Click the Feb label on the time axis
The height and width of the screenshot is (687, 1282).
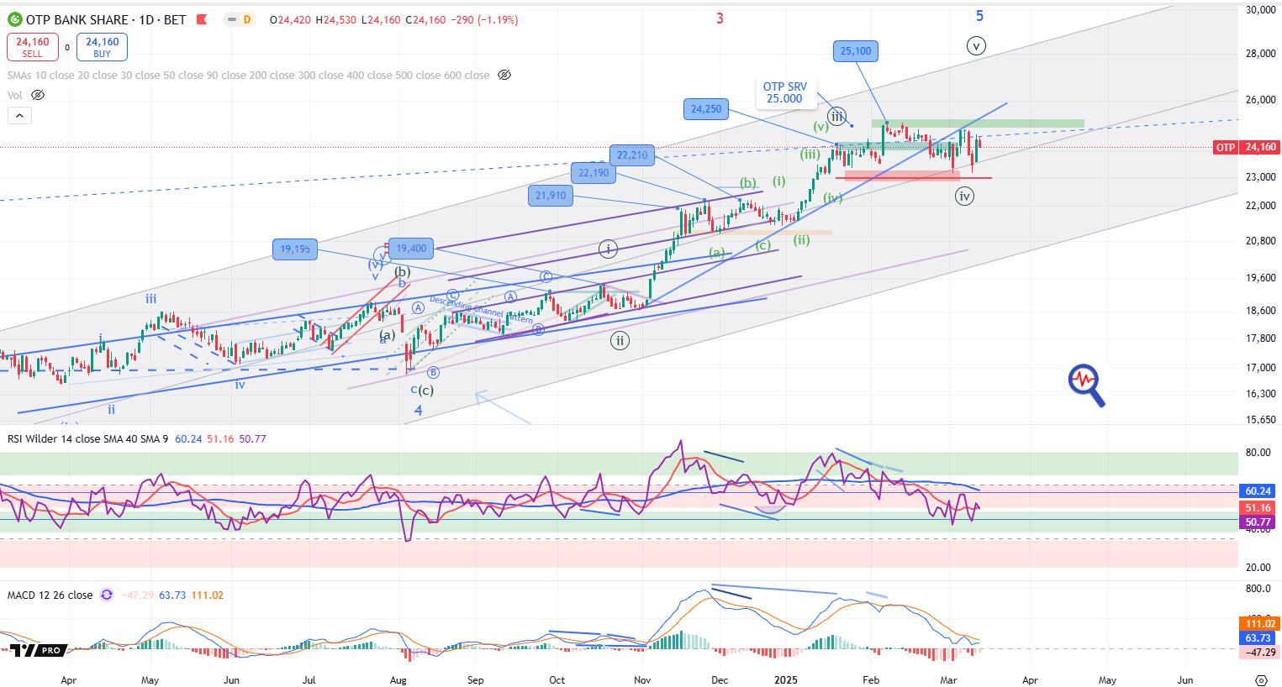coord(871,679)
